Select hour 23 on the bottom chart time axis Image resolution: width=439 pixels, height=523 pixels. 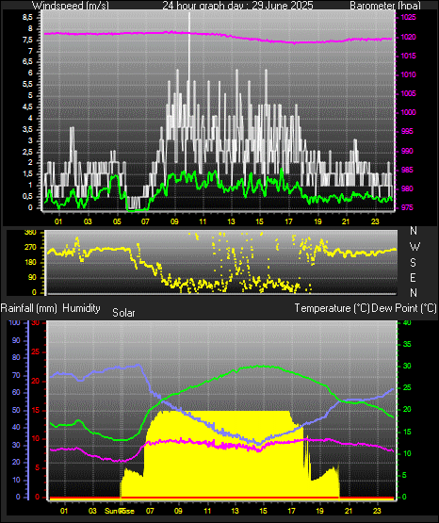click(378, 511)
